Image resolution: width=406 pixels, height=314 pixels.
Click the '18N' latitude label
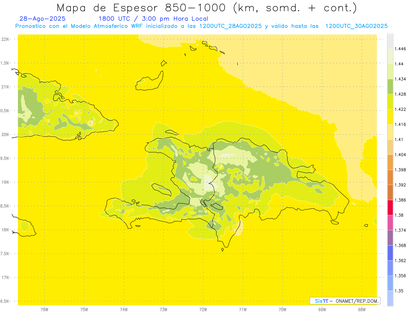click(5, 230)
